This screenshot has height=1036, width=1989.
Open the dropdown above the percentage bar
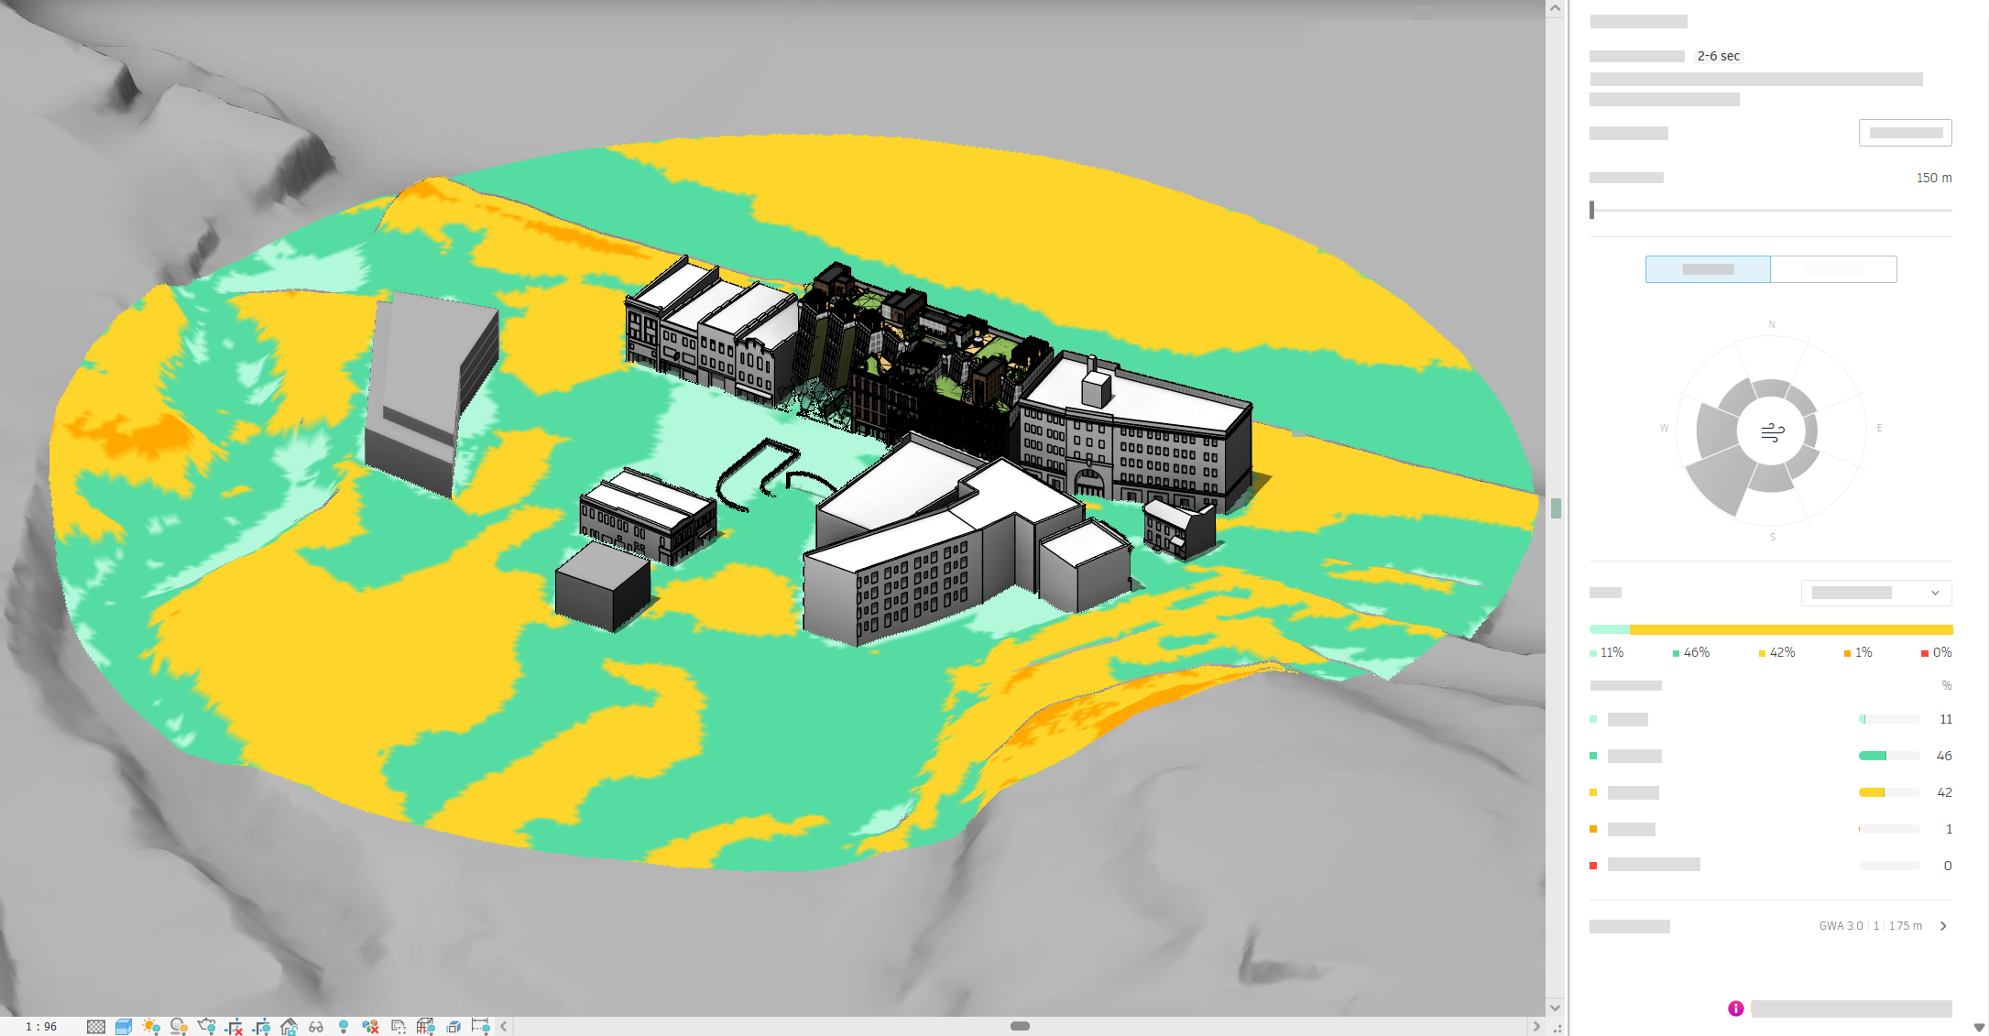1876,593
